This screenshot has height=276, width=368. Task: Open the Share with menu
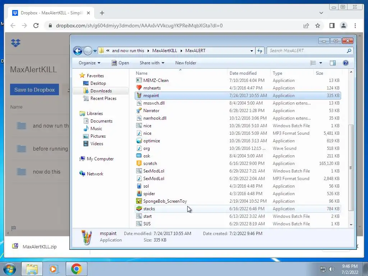click(x=152, y=63)
